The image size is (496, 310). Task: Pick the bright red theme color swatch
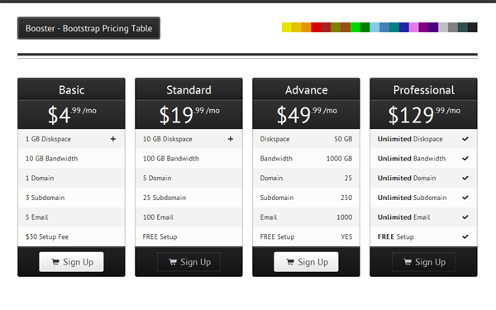[316, 27]
